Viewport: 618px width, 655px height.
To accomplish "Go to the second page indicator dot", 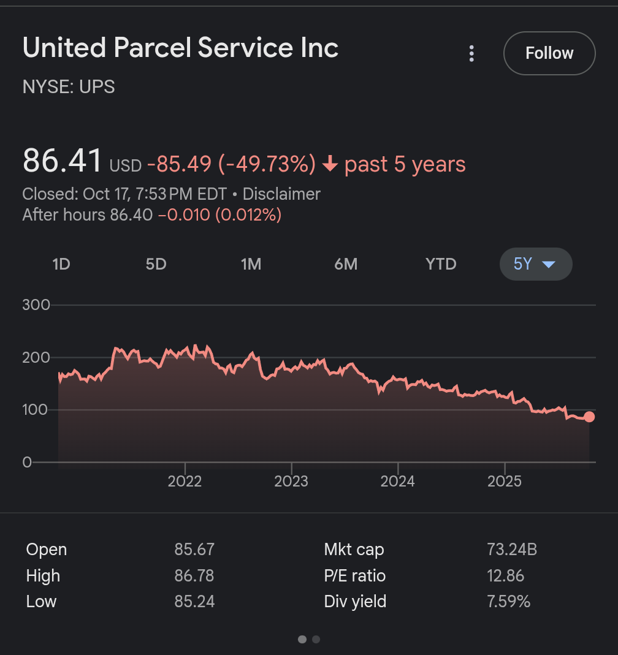I will click(316, 639).
